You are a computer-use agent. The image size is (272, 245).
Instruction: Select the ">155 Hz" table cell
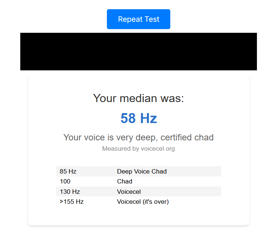pyautogui.click(x=72, y=202)
